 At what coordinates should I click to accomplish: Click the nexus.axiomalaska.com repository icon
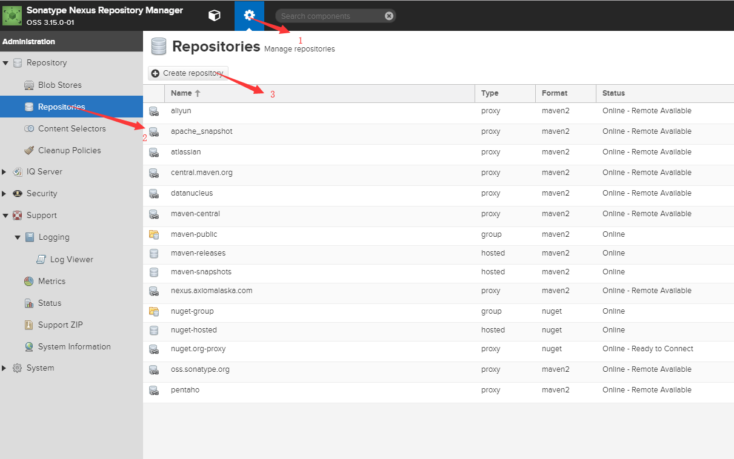(x=154, y=291)
